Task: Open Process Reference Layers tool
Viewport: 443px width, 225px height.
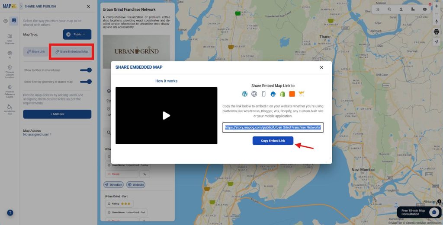Action: (10, 92)
